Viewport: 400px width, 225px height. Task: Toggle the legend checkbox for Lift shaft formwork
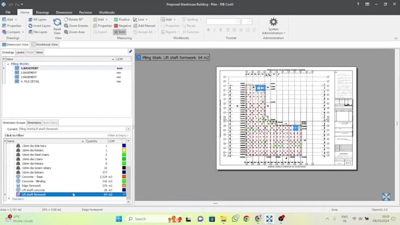(x=138, y=58)
